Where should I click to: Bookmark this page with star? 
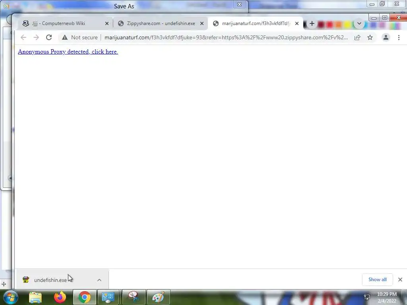coord(370,38)
